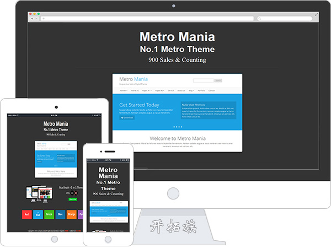Click the Search button in the site preview
Screen dimensions: 331x248
pyautogui.click(x=218, y=80)
